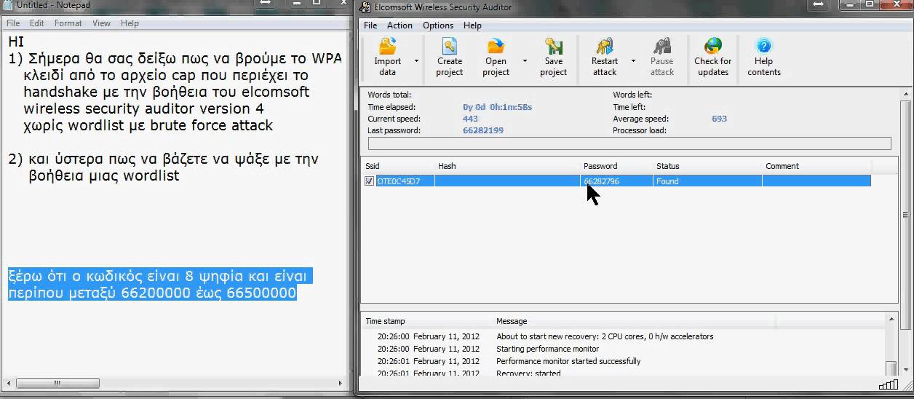914x399 pixels.
Task: Click the log entry 'About to start new recovery'
Action: click(x=605, y=336)
